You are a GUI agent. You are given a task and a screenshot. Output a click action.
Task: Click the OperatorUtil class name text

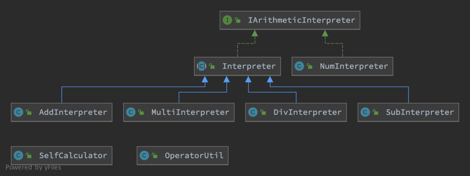click(194, 156)
